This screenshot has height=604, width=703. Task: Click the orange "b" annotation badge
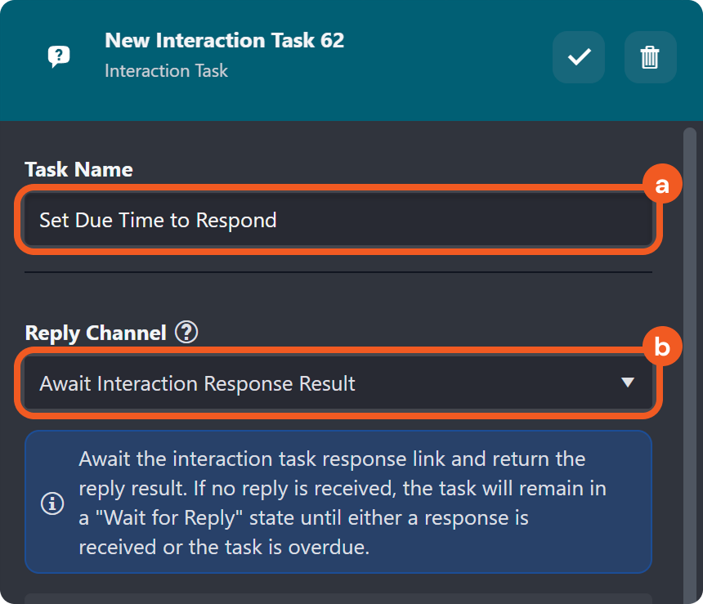coord(662,348)
